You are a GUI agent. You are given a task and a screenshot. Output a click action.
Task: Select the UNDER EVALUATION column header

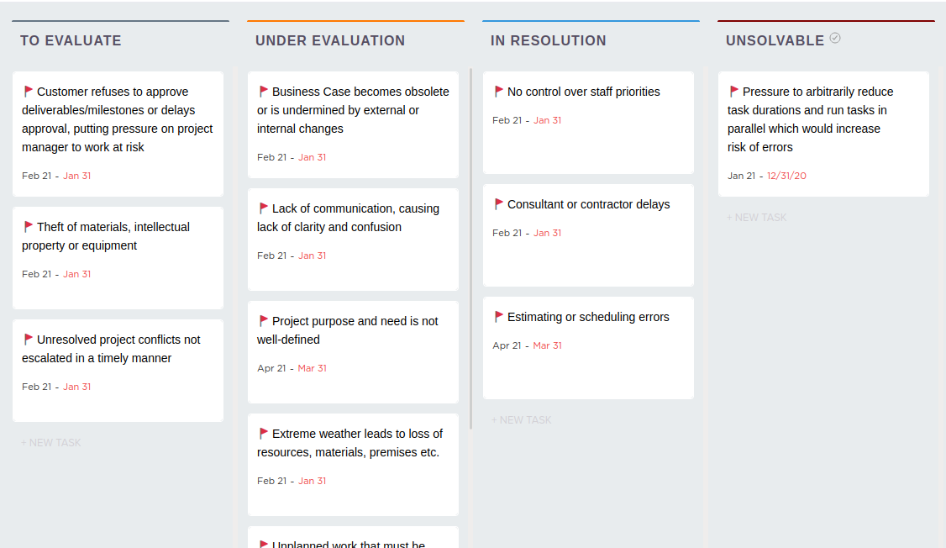tap(330, 40)
